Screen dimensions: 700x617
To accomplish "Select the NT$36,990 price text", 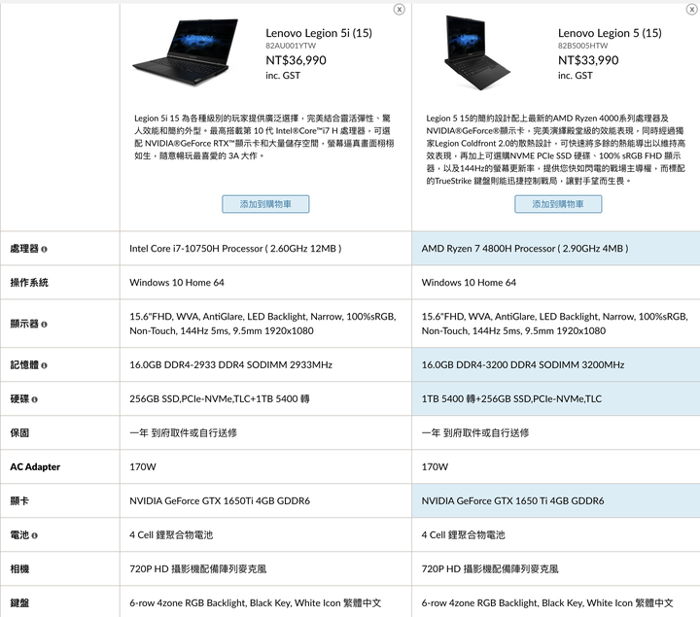I will [296, 60].
